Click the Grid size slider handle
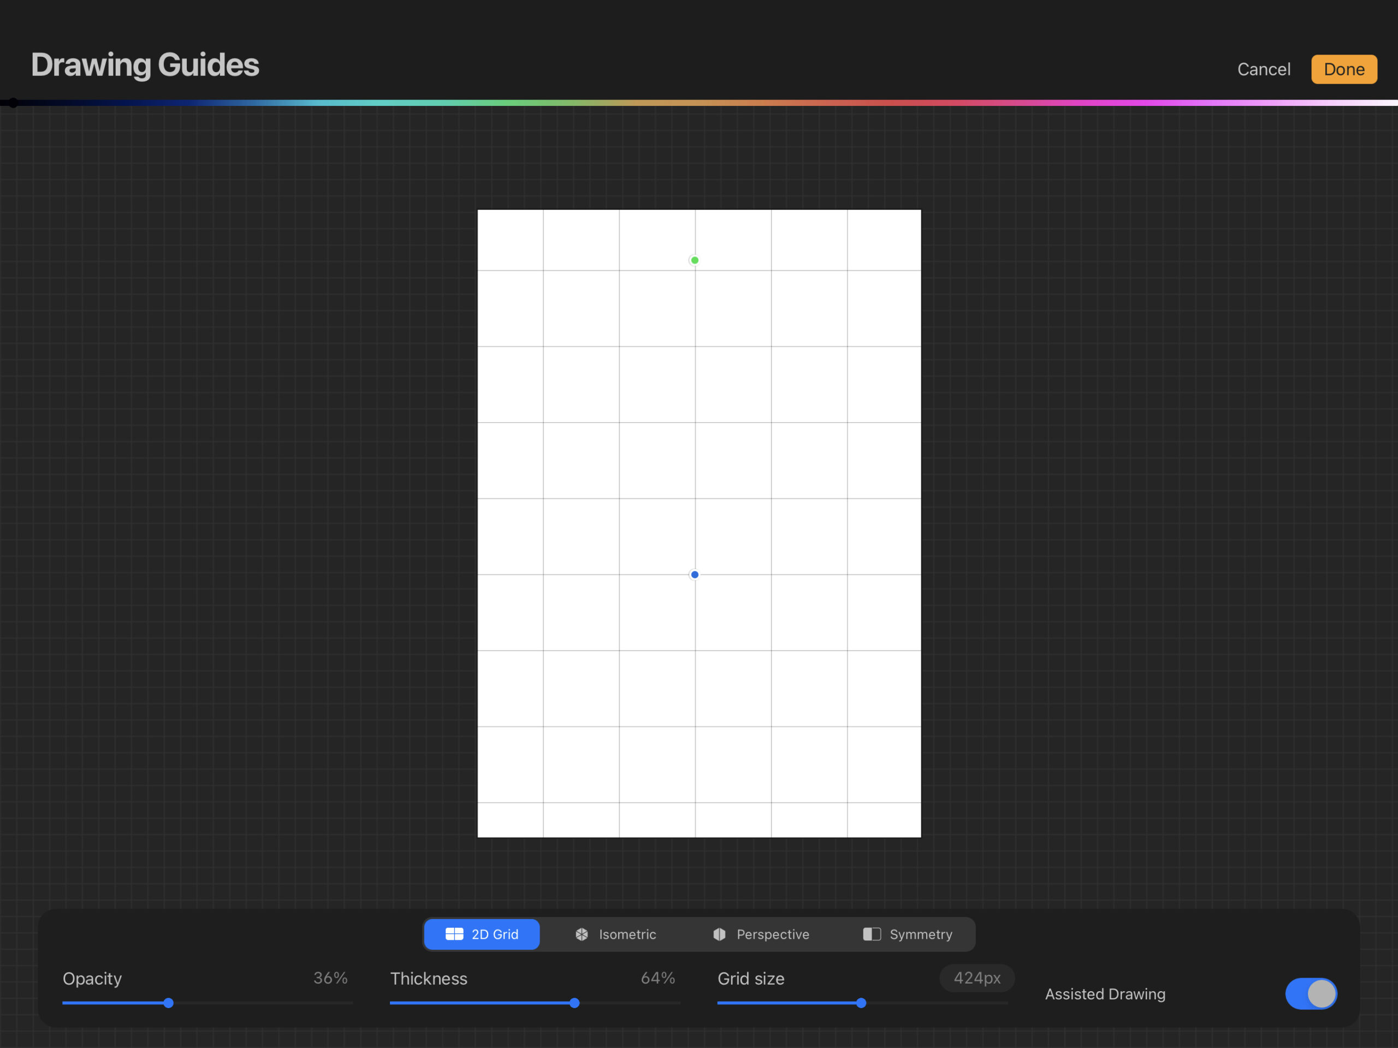Image resolution: width=1398 pixels, height=1048 pixels. [x=861, y=1003]
